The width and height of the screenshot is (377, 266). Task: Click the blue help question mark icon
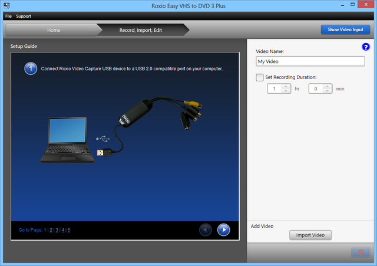365,47
